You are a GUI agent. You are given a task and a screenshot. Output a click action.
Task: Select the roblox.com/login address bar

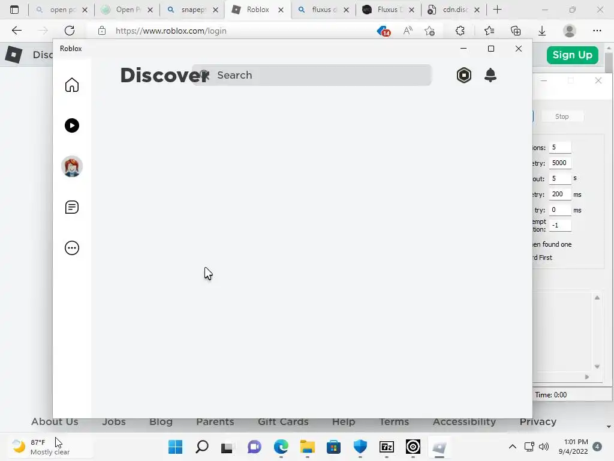tap(171, 31)
